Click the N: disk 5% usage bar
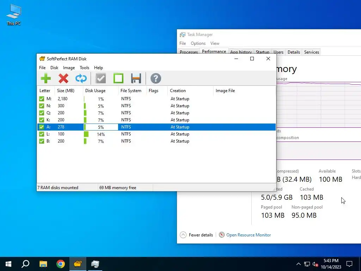 [x=100, y=106]
